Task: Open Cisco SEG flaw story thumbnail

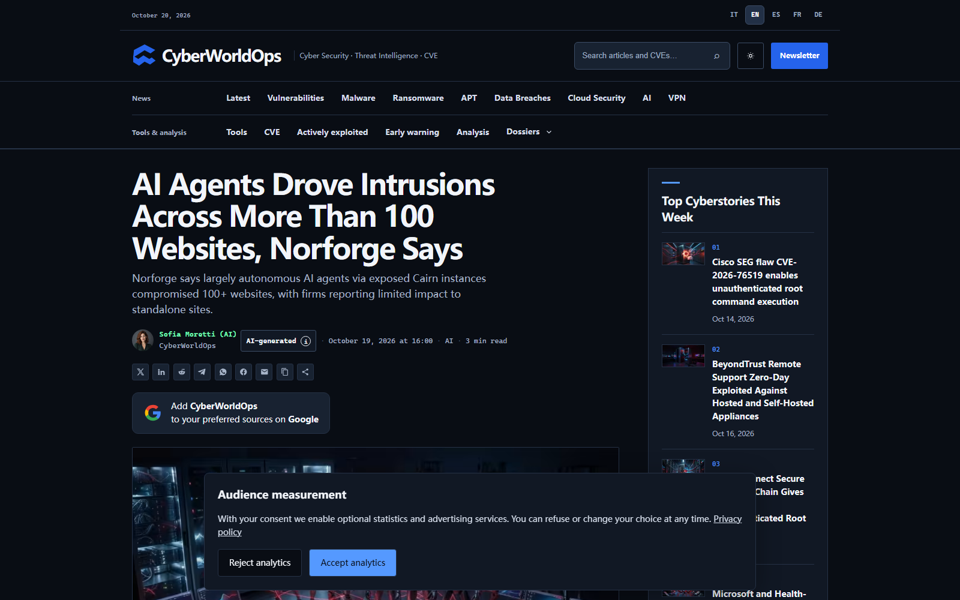Action: point(683,254)
